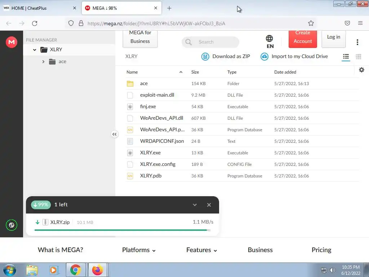This screenshot has width=369, height=277.
Task: Open Windows Explorer from taskbar
Action: point(32,270)
